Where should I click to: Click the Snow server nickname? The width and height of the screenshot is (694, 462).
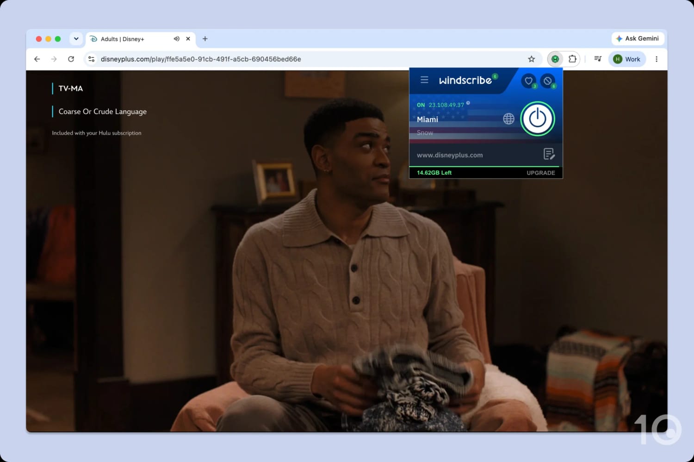coord(425,133)
